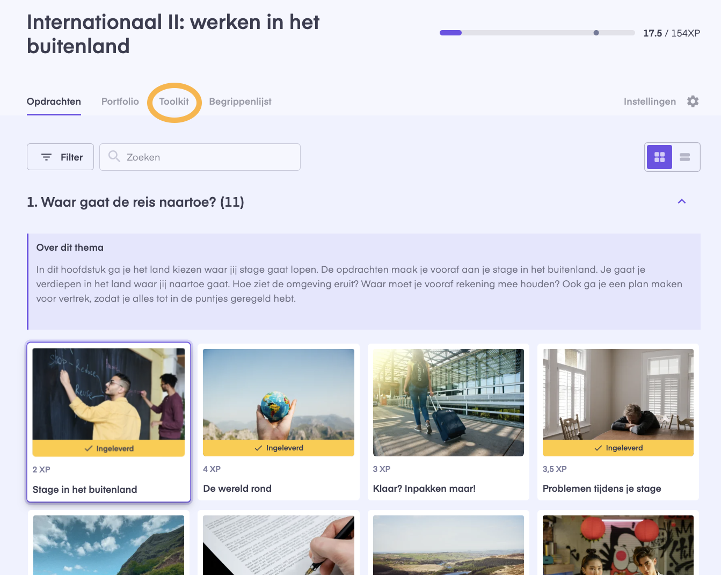
Task: Collapse the 'Waar gaat de reis naartoe?' section
Action: 682,201
